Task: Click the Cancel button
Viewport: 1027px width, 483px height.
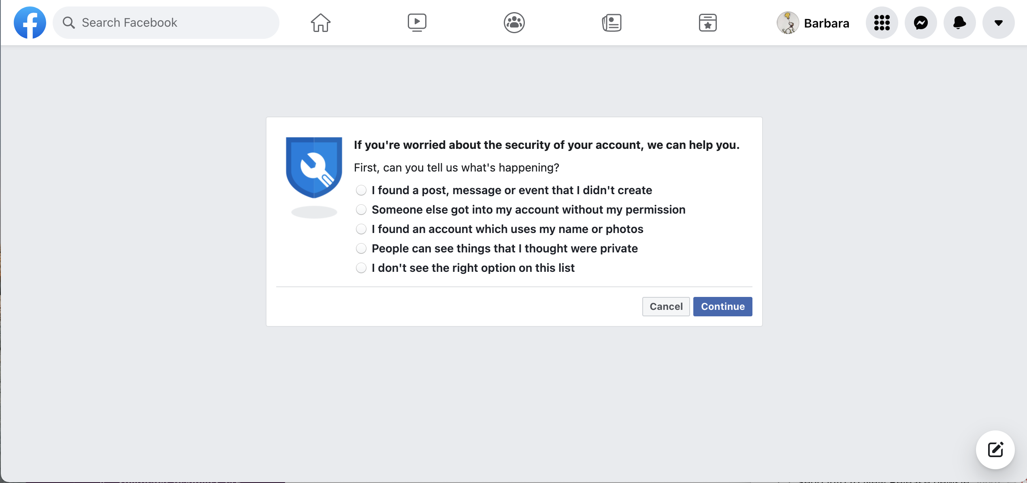Action: (665, 306)
